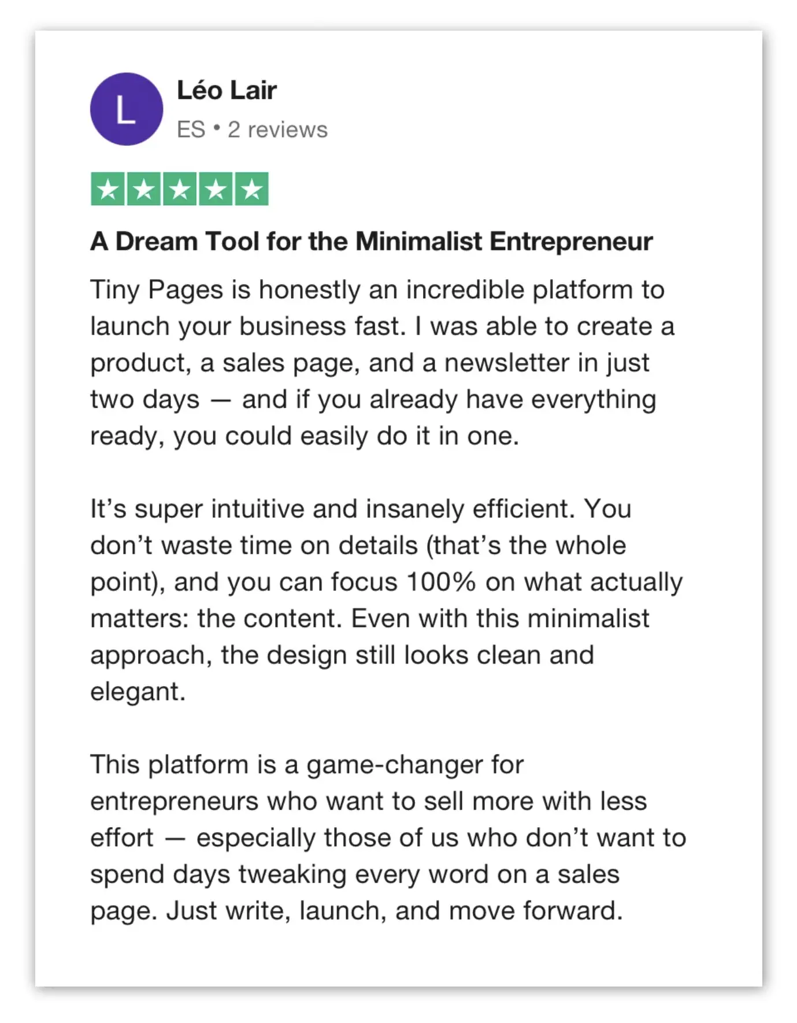Click the third (middle) rating star
Viewport: 797px width, 1023px height.
point(180,189)
